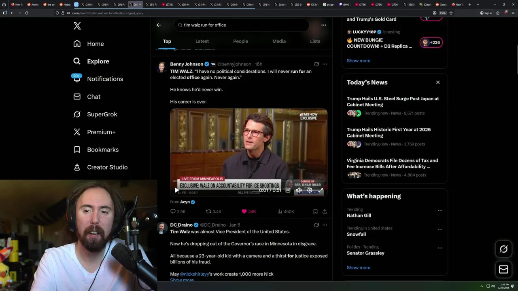
Task: Bookmark Benny Johnson's post
Action: tap(315, 211)
